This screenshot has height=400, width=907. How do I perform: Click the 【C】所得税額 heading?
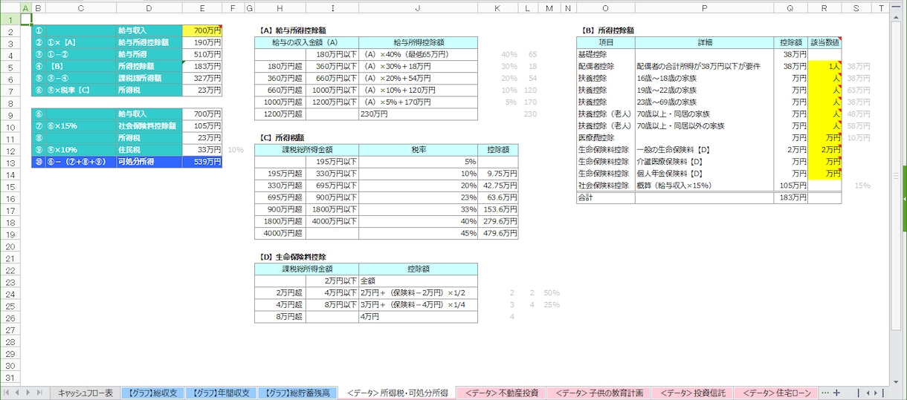(x=281, y=138)
